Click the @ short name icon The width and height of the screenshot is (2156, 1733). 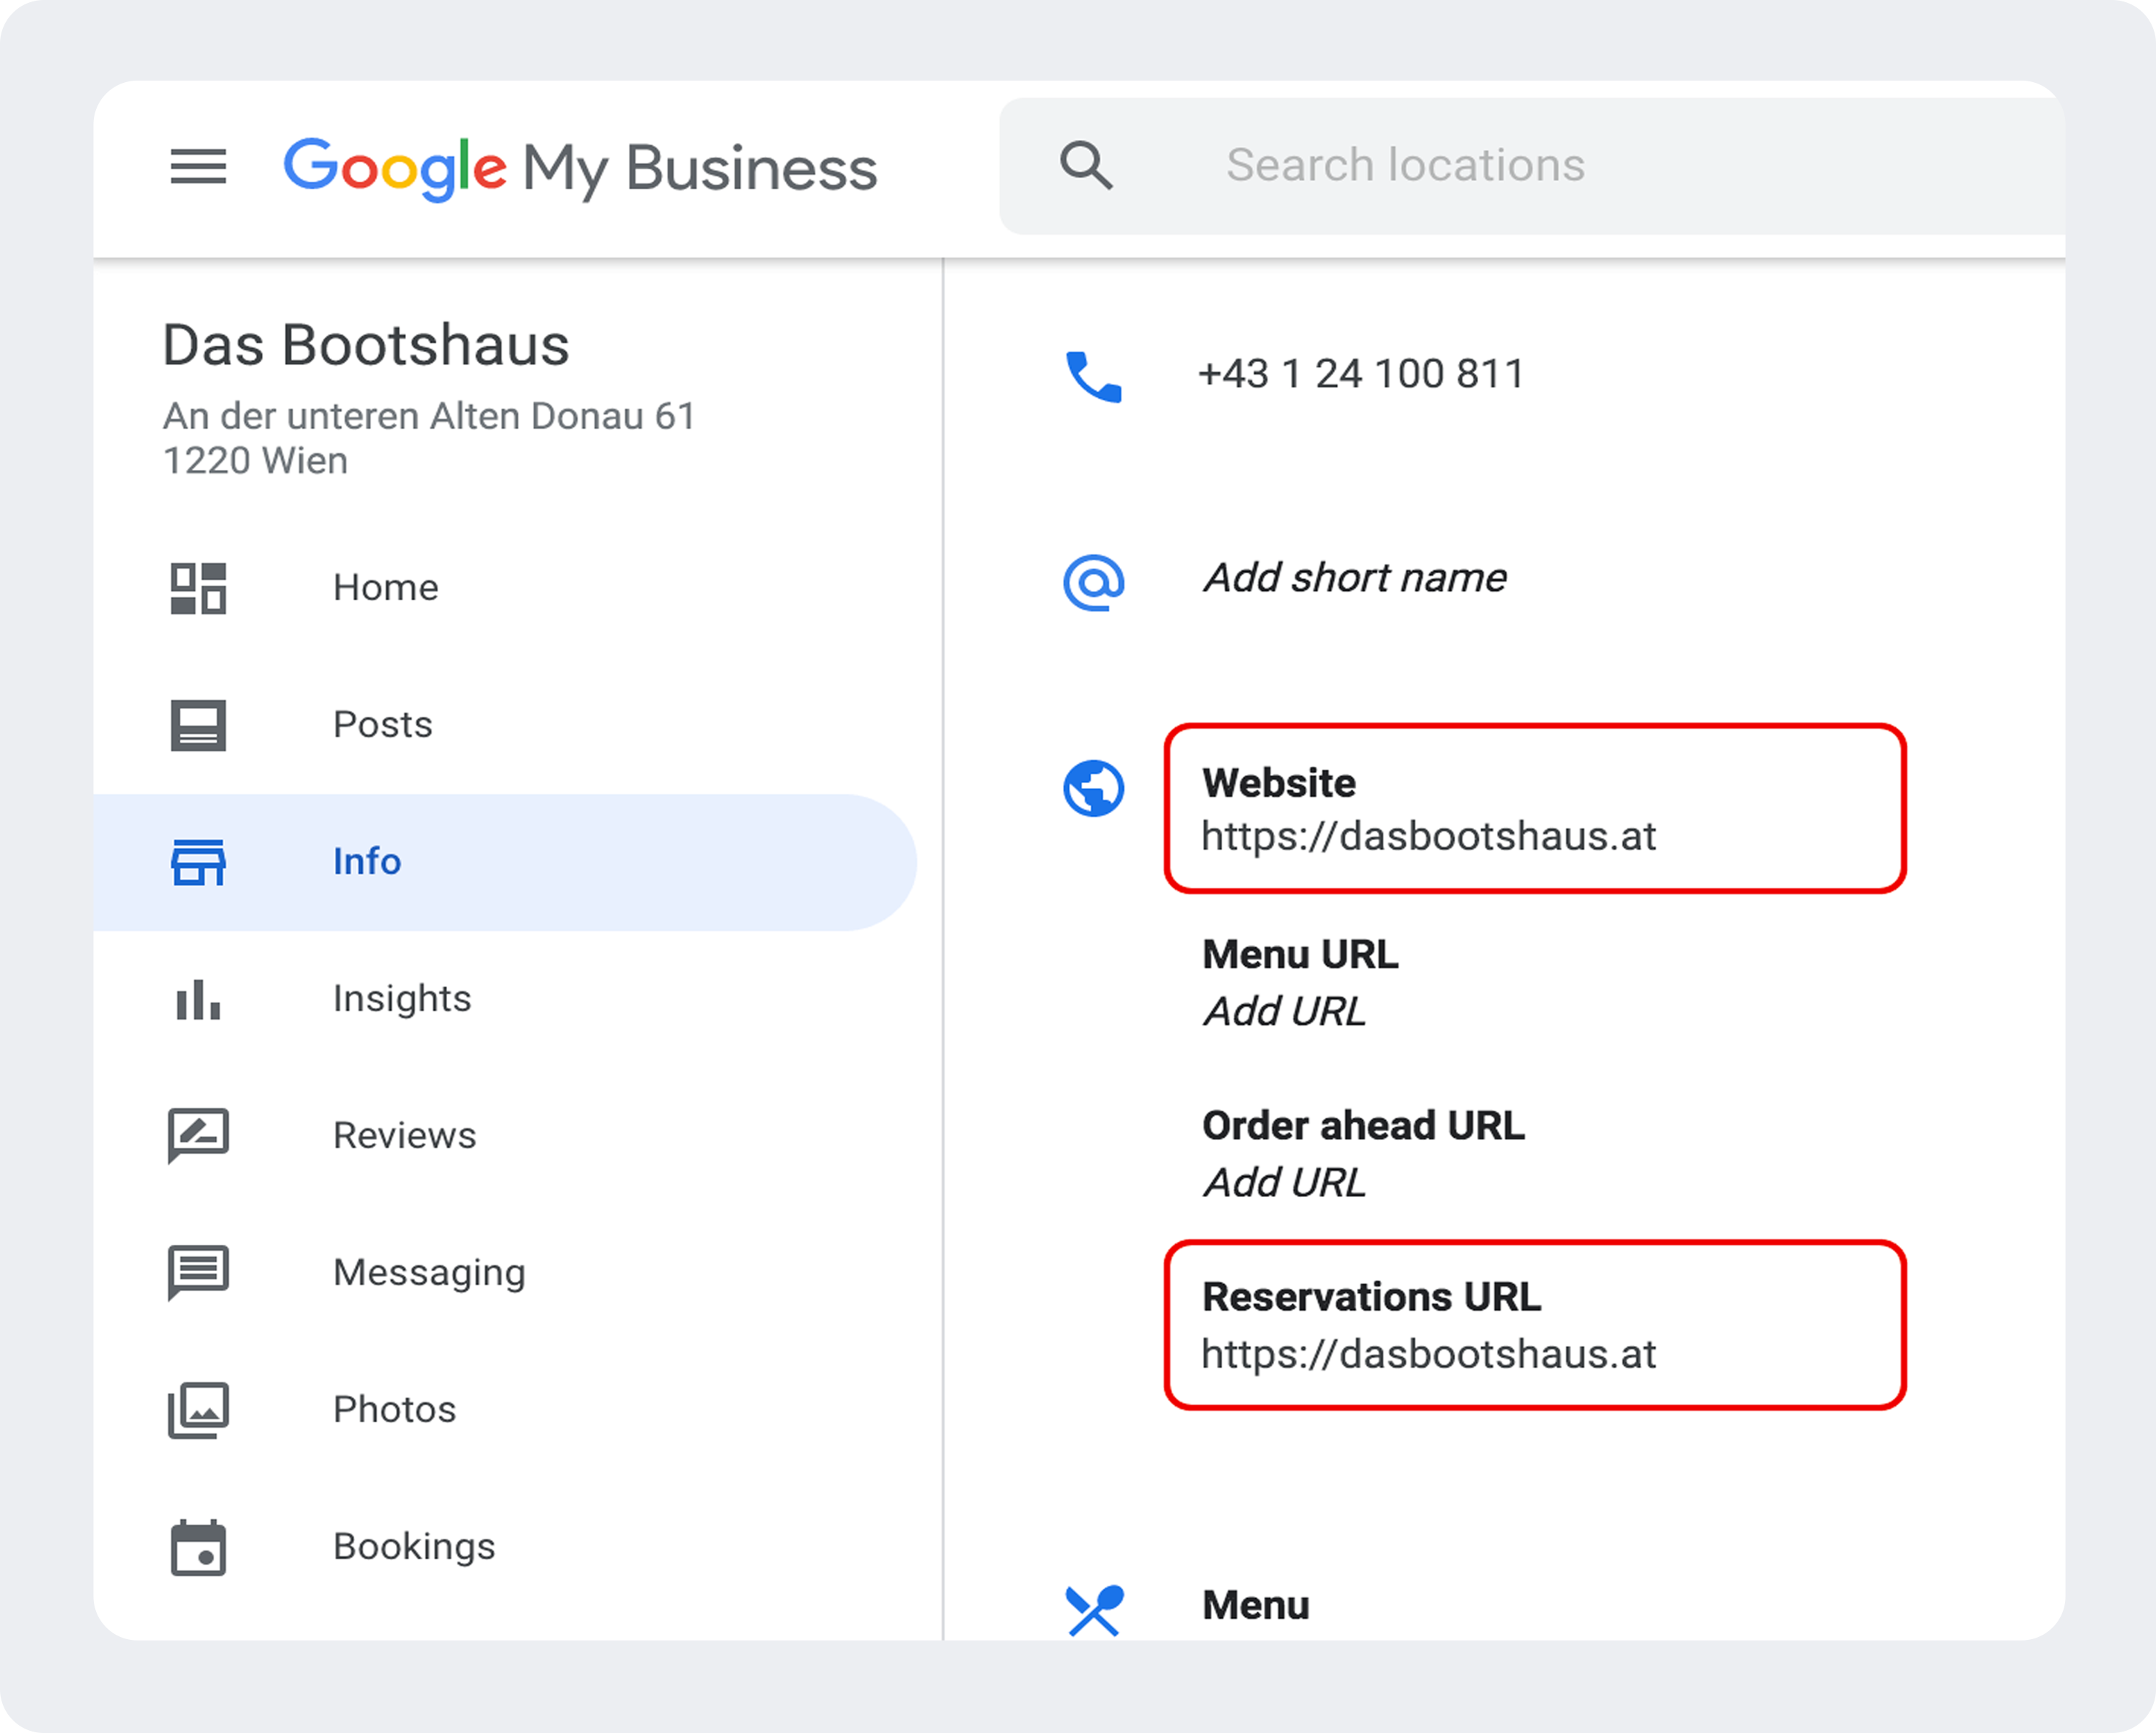coord(1094,582)
